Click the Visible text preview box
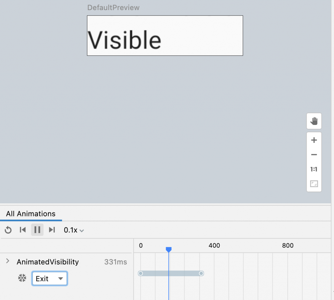Screen dimensions: 334x300 coord(165,35)
